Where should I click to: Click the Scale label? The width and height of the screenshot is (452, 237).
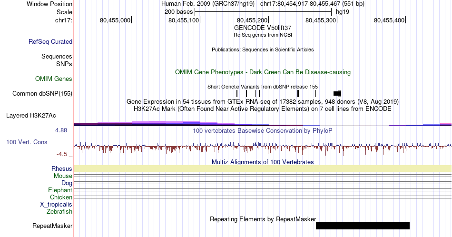point(65,12)
